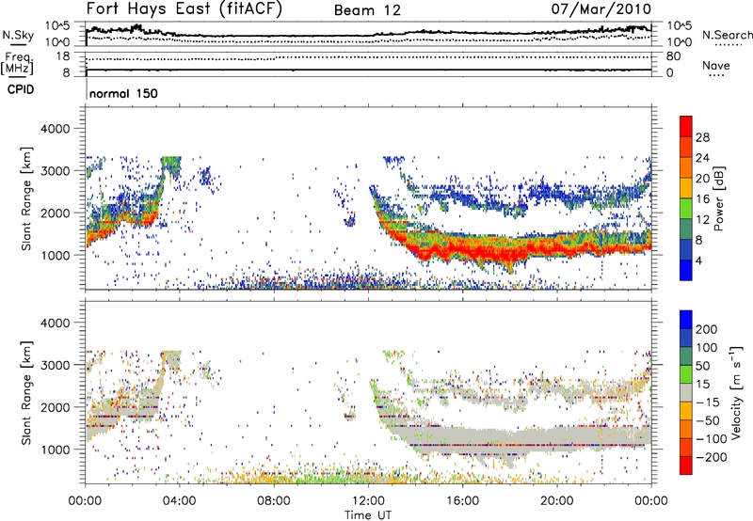Click the "4" tick on Power colorbar
The width and height of the screenshot is (753, 521).
pyautogui.click(x=699, y=260)
